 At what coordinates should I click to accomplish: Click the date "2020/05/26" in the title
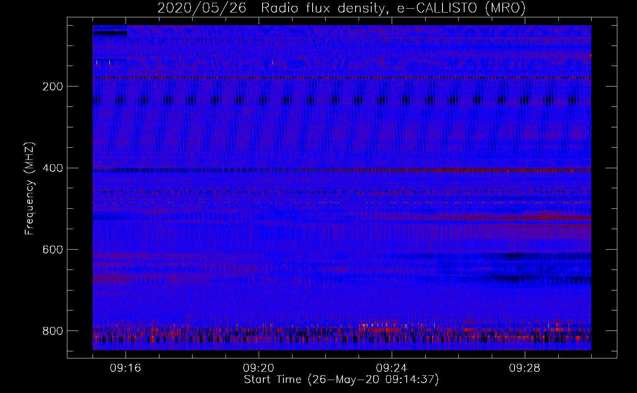pos(202,8)
